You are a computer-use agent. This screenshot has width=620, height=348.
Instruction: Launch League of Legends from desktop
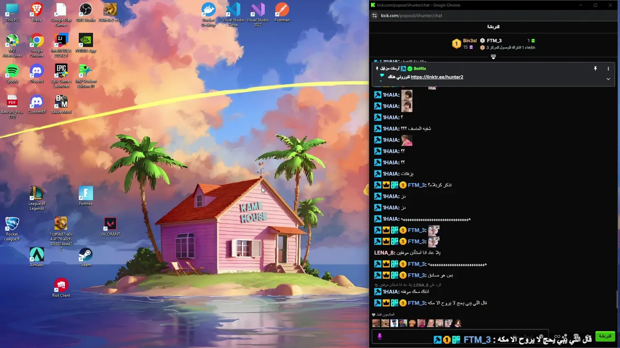coord(36,198)
